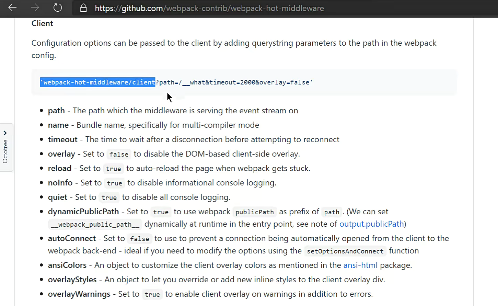Click the browser back arrow
This screenshot has height=306, width=498.
click(12, 8)
